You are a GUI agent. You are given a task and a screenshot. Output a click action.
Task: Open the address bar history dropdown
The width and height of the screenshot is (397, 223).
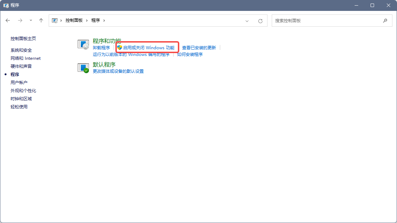point(247,21)
